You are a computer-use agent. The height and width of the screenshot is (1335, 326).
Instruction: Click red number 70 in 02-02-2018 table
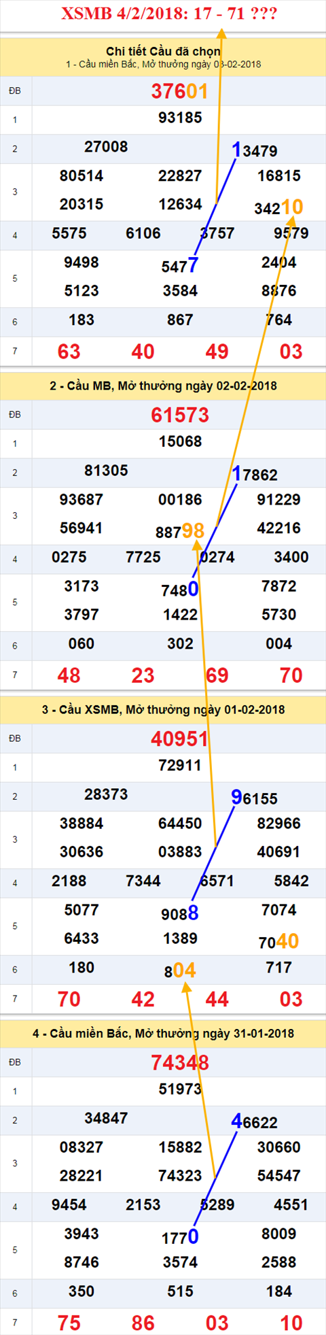(291, 675)
